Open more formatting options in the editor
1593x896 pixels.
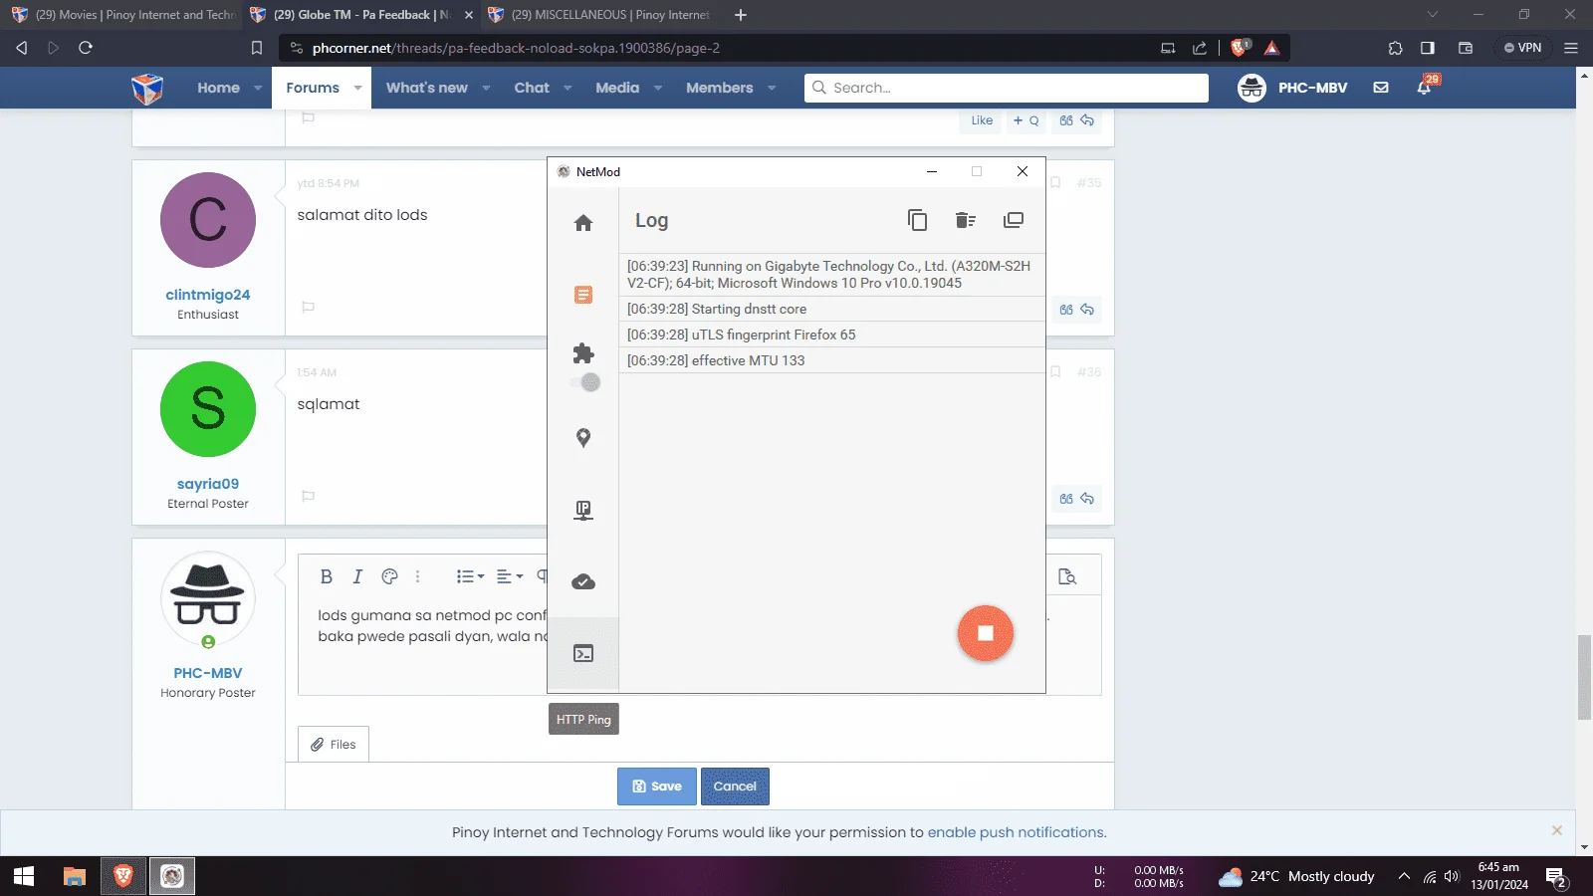click(x=417, y=576)
